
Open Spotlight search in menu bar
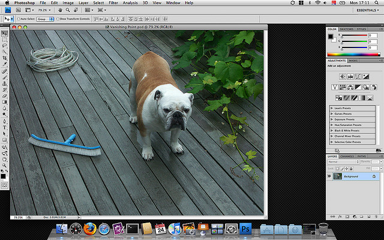tap(377, 2)
